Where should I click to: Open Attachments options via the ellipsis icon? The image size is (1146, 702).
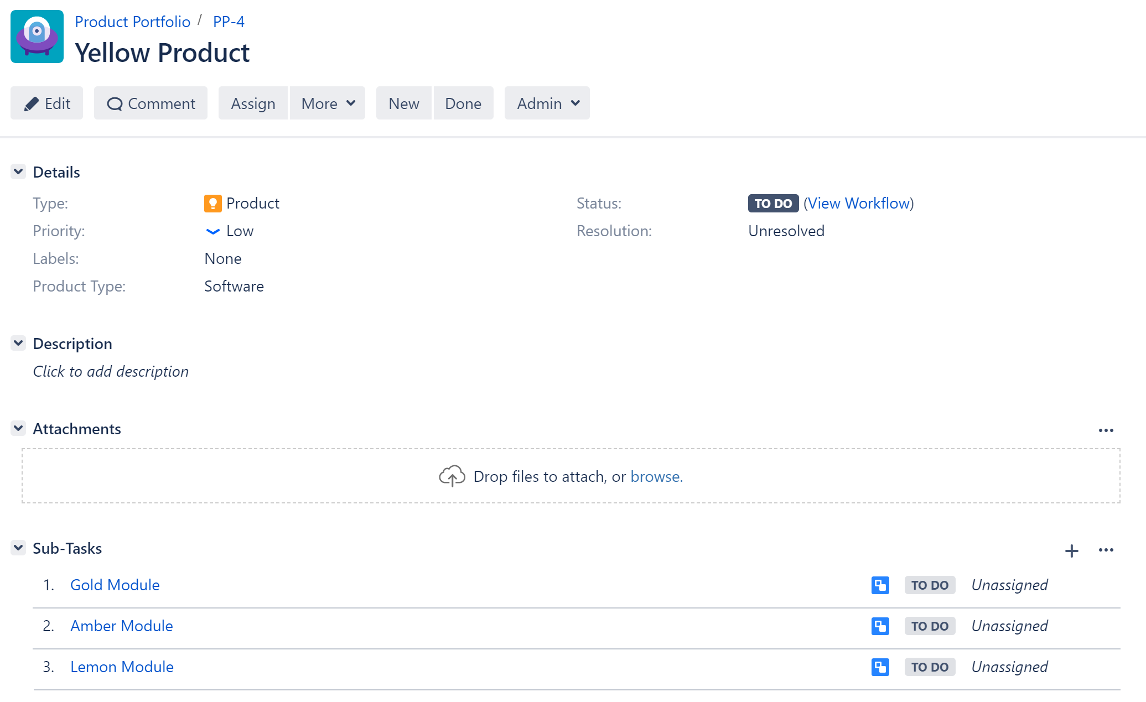coord(1106,430)
